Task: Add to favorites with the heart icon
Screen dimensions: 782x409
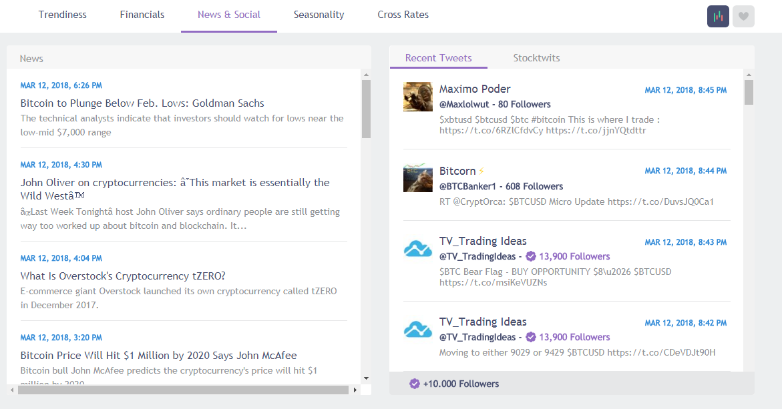Action: (743, 17)
